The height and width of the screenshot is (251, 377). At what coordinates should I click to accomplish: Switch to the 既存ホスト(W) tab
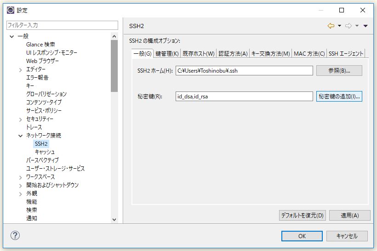(x=198, y=53)
